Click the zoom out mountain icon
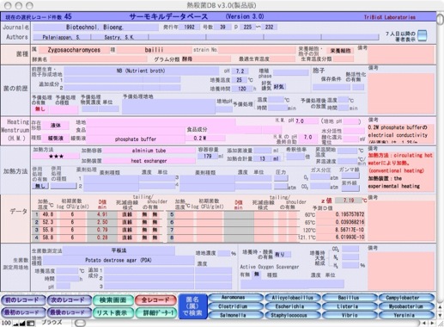 (15, 324)
